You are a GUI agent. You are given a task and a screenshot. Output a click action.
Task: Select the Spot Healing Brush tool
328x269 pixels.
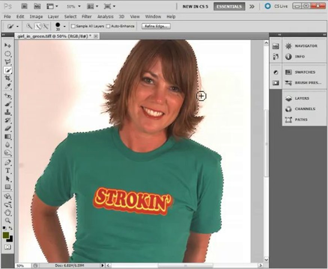coord(7,96)
